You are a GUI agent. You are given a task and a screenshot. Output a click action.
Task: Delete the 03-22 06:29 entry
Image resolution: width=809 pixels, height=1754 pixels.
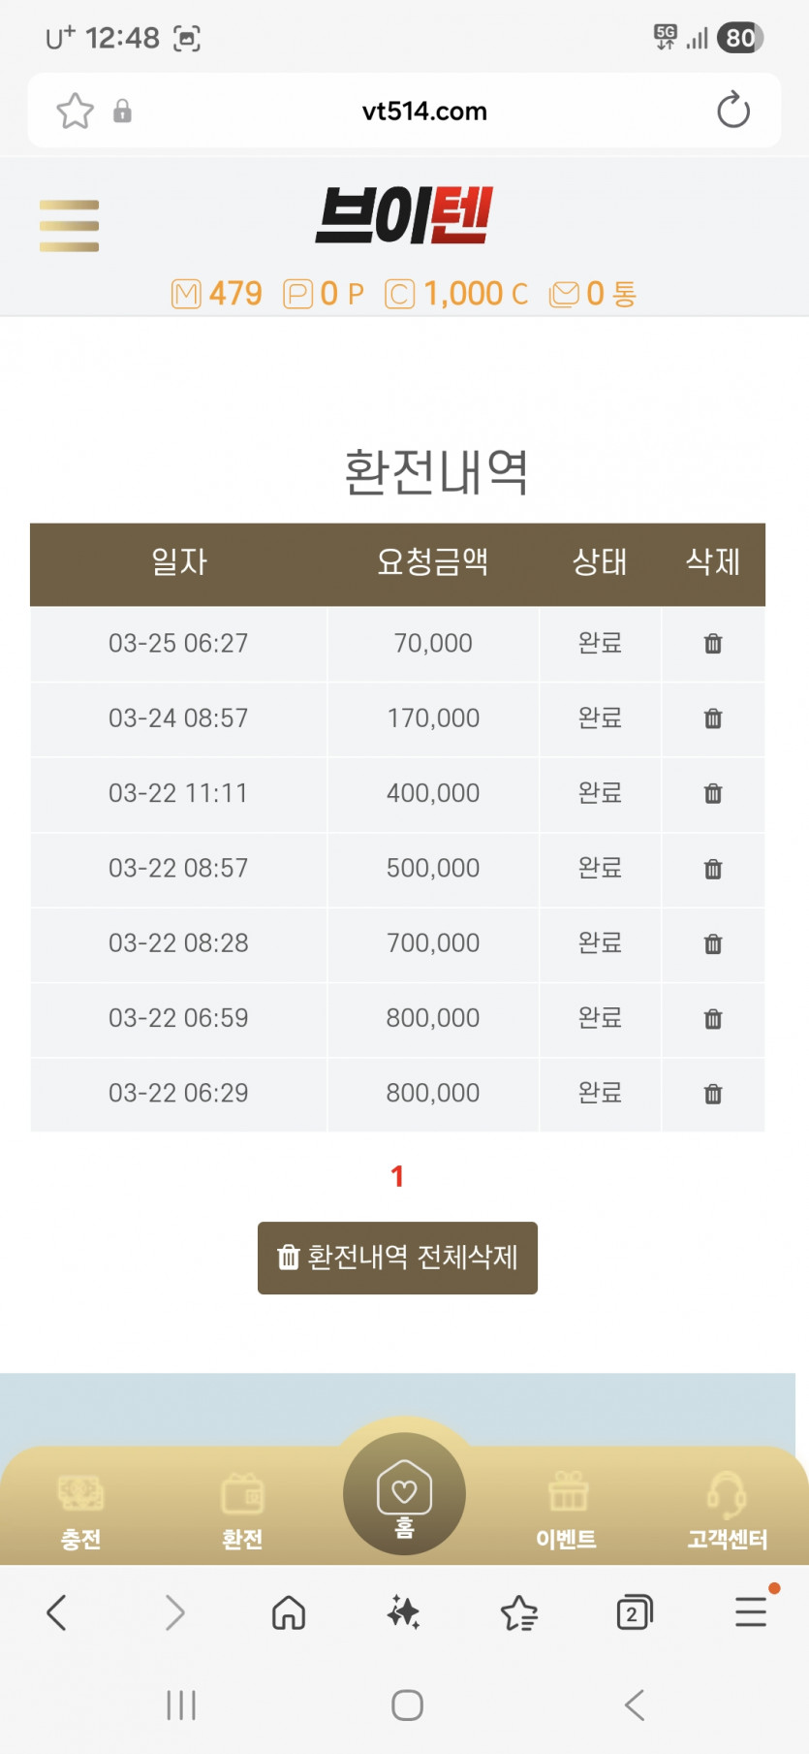tap(713, 1094)
